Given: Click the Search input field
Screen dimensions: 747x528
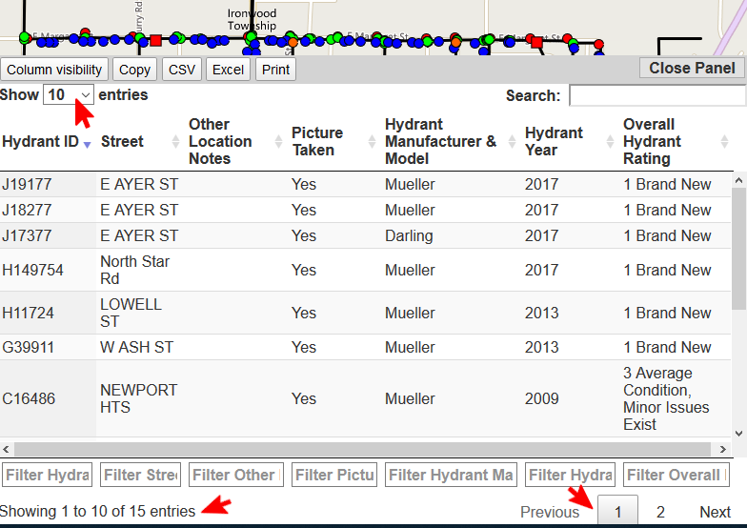Looking at the screenshot, I should point(656,95).
